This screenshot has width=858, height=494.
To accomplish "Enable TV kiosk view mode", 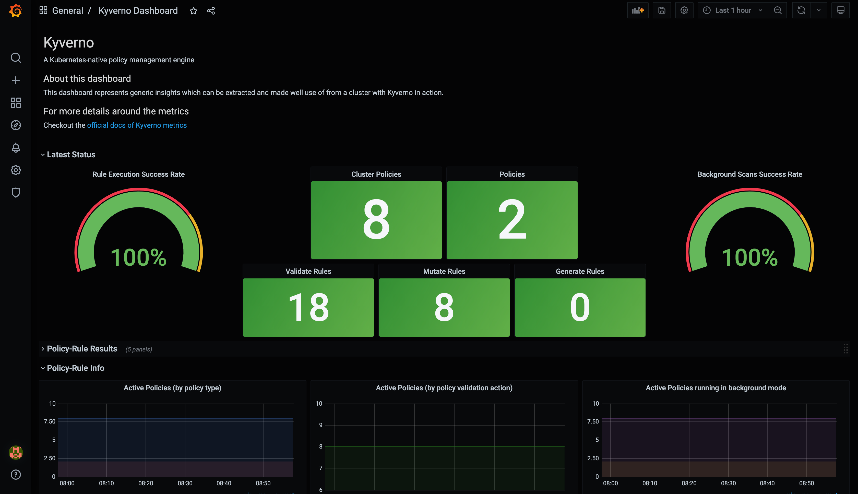I will click(x=840, y=10).
